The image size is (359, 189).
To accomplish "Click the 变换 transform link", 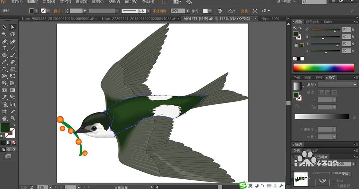I will [244, 11].
